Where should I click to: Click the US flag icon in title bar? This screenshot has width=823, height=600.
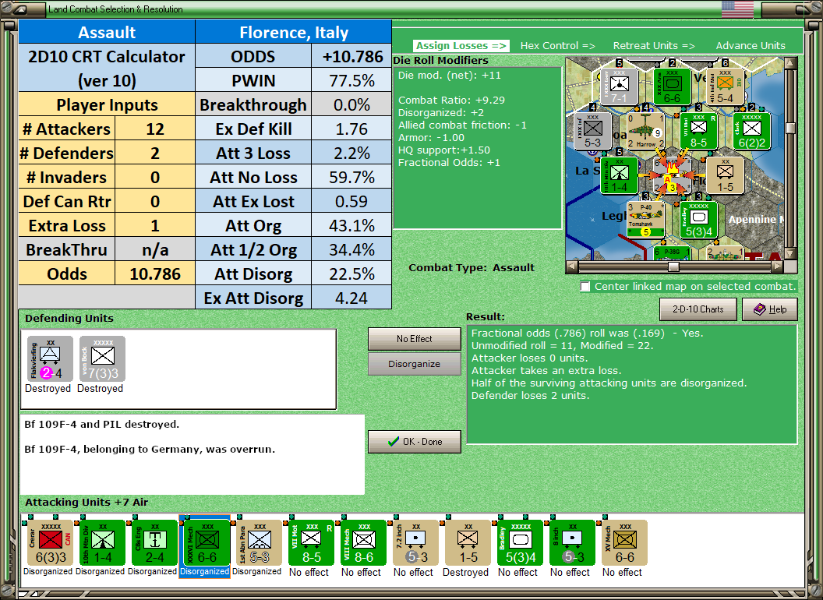(x=737, y=9)
